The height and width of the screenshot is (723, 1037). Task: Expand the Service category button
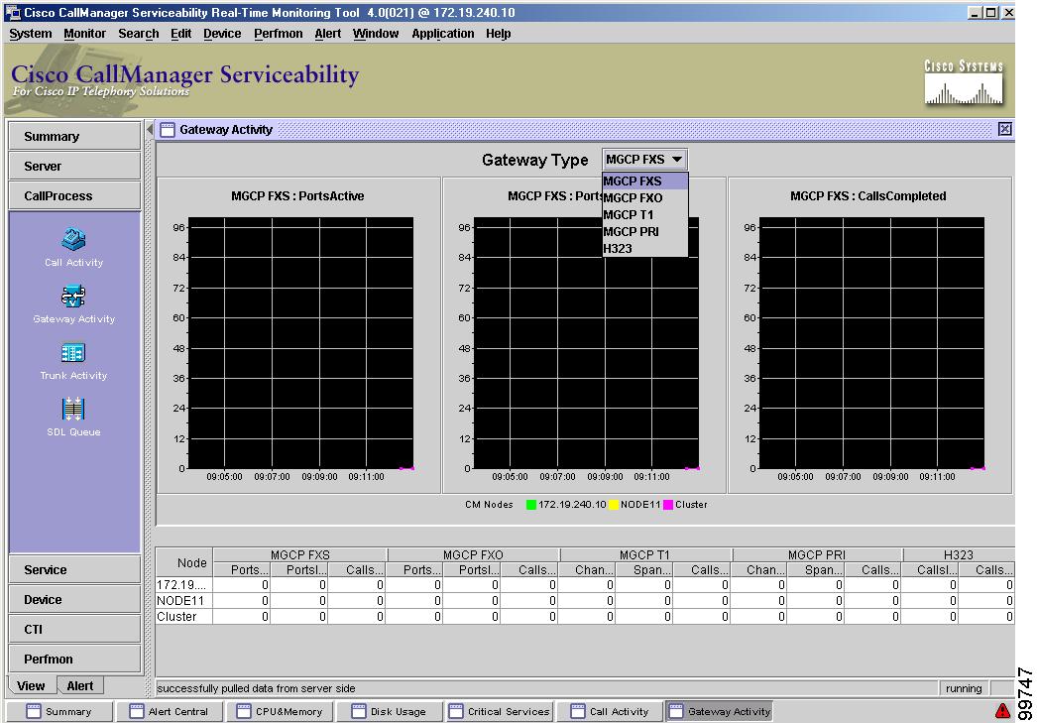pyautogui.click(x=74, y=569)
